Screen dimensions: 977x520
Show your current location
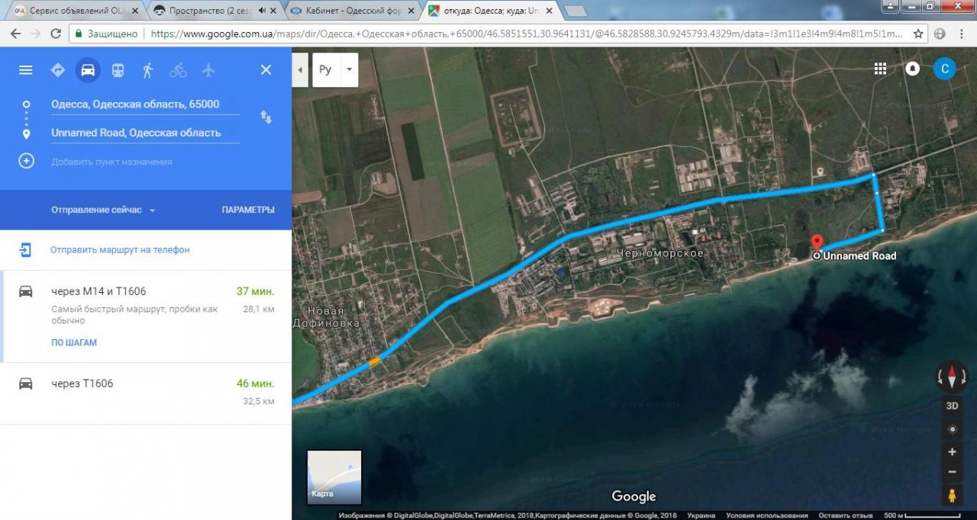(x=952, y=429)
